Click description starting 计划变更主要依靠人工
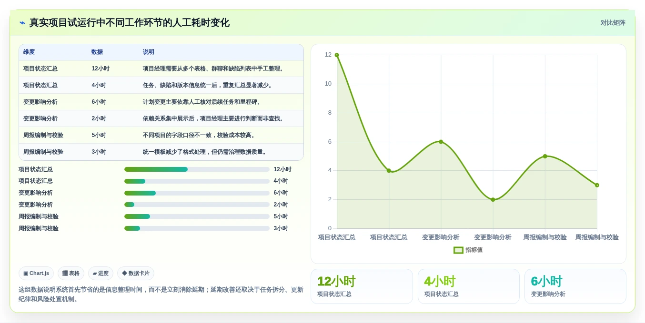Screen dimensions: 645x323 [203, 102]
